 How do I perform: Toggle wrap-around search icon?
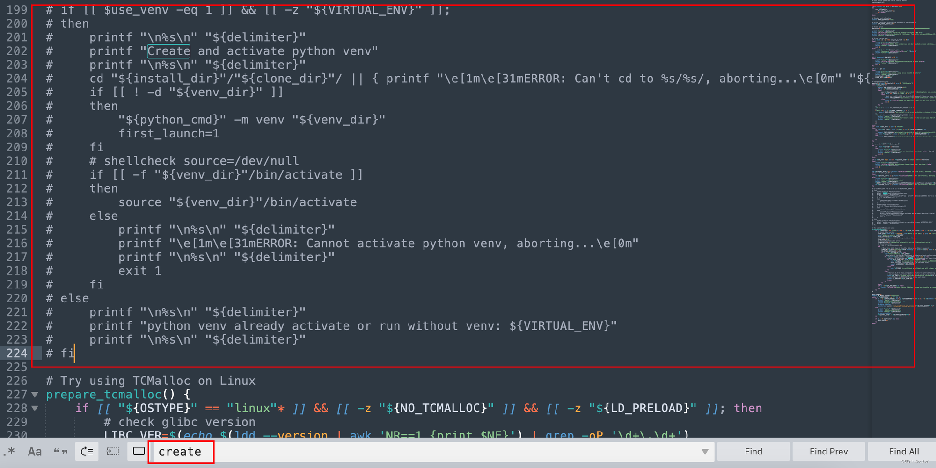click(87, 452)
